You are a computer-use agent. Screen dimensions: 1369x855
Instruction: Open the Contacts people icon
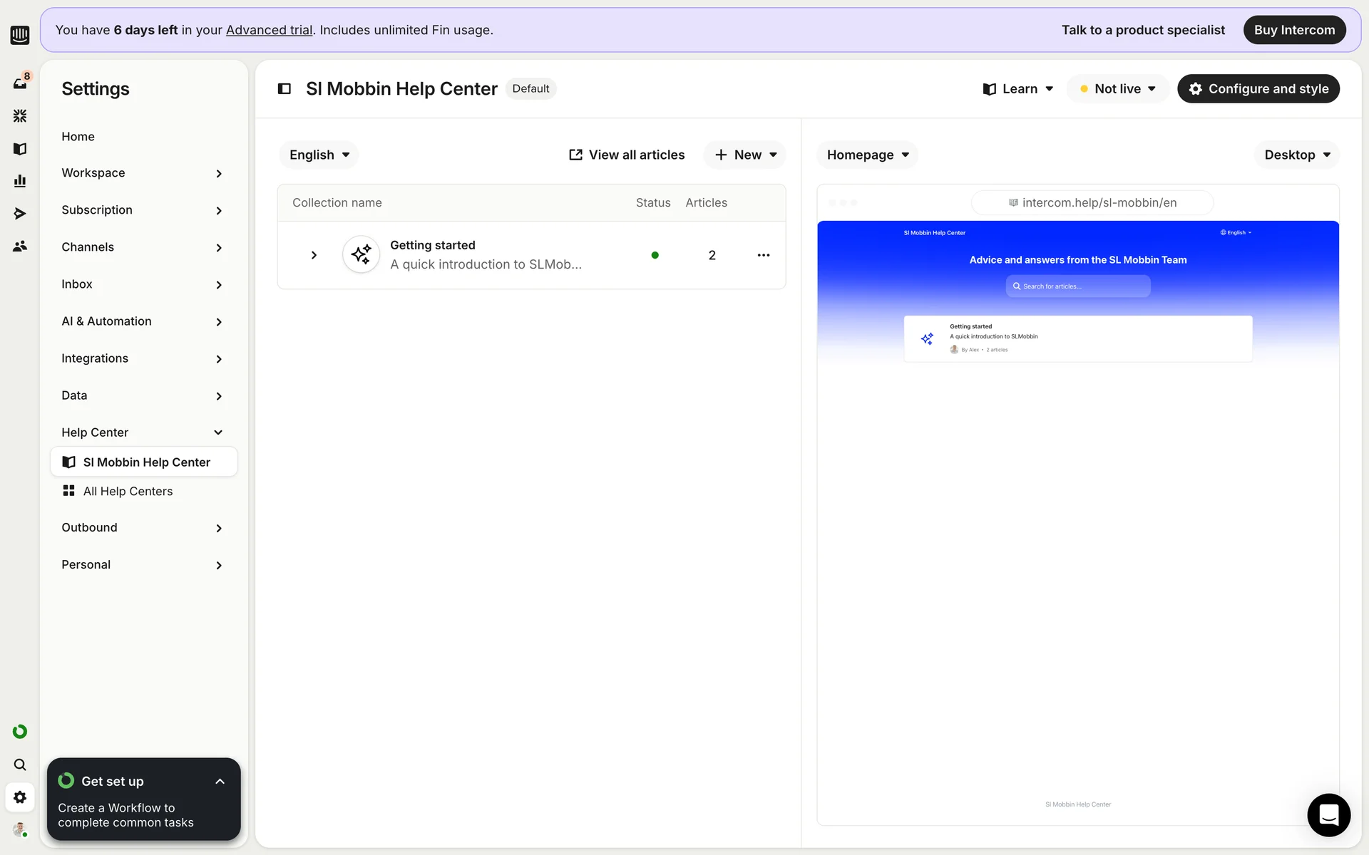pyautogui.click(x=20, y=247)
